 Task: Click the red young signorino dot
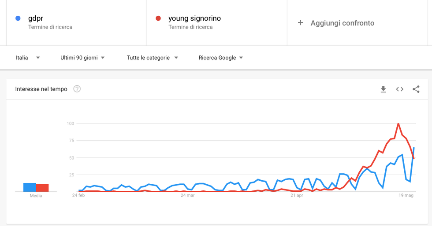tap(158, 18)
